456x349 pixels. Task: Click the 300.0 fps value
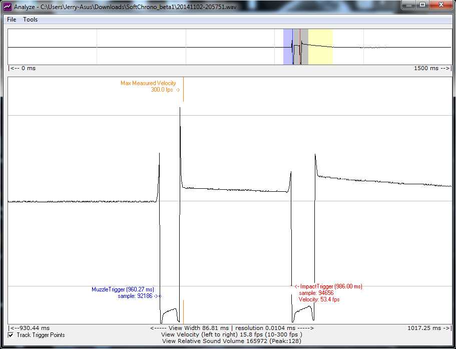162,90
